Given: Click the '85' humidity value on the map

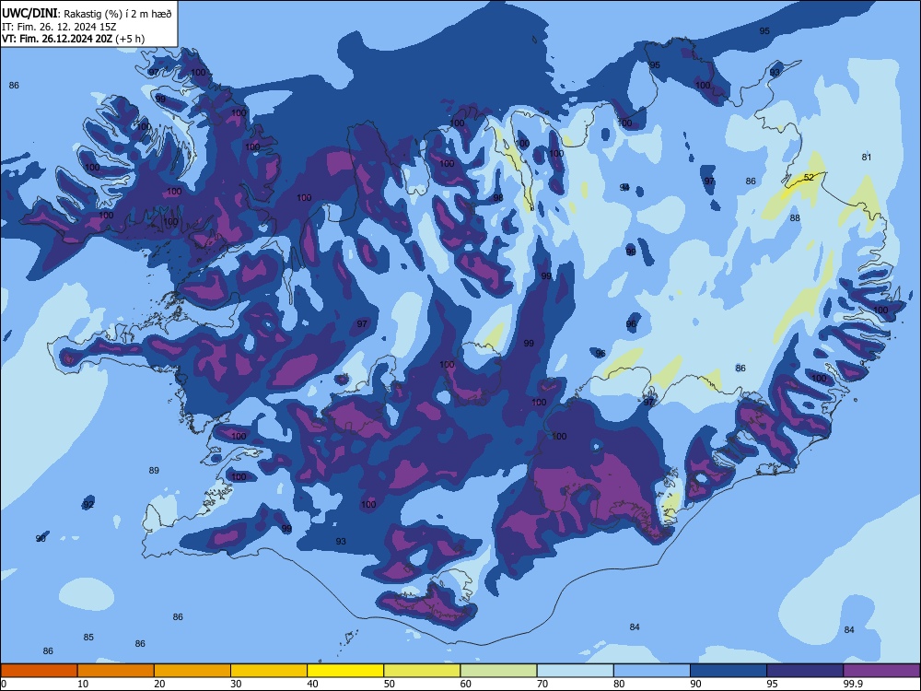Looking at the screenshot, I should [x=88, y=637].
